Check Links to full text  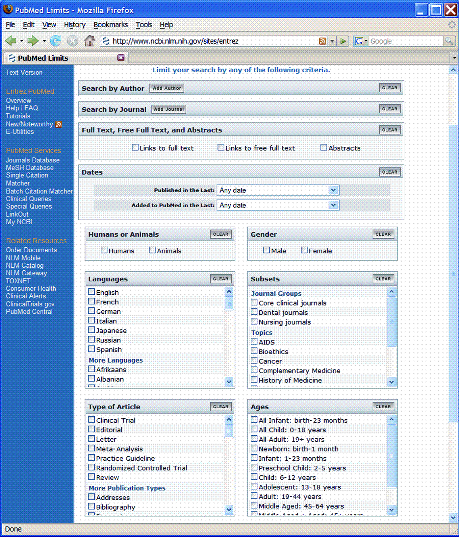135,147
